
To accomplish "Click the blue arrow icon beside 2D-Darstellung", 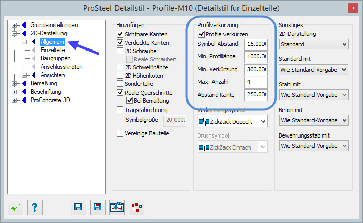I will pos(24,33).
